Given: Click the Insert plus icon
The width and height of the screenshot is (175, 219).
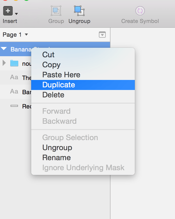Looking at the screenshot, I should pos(8,11).
